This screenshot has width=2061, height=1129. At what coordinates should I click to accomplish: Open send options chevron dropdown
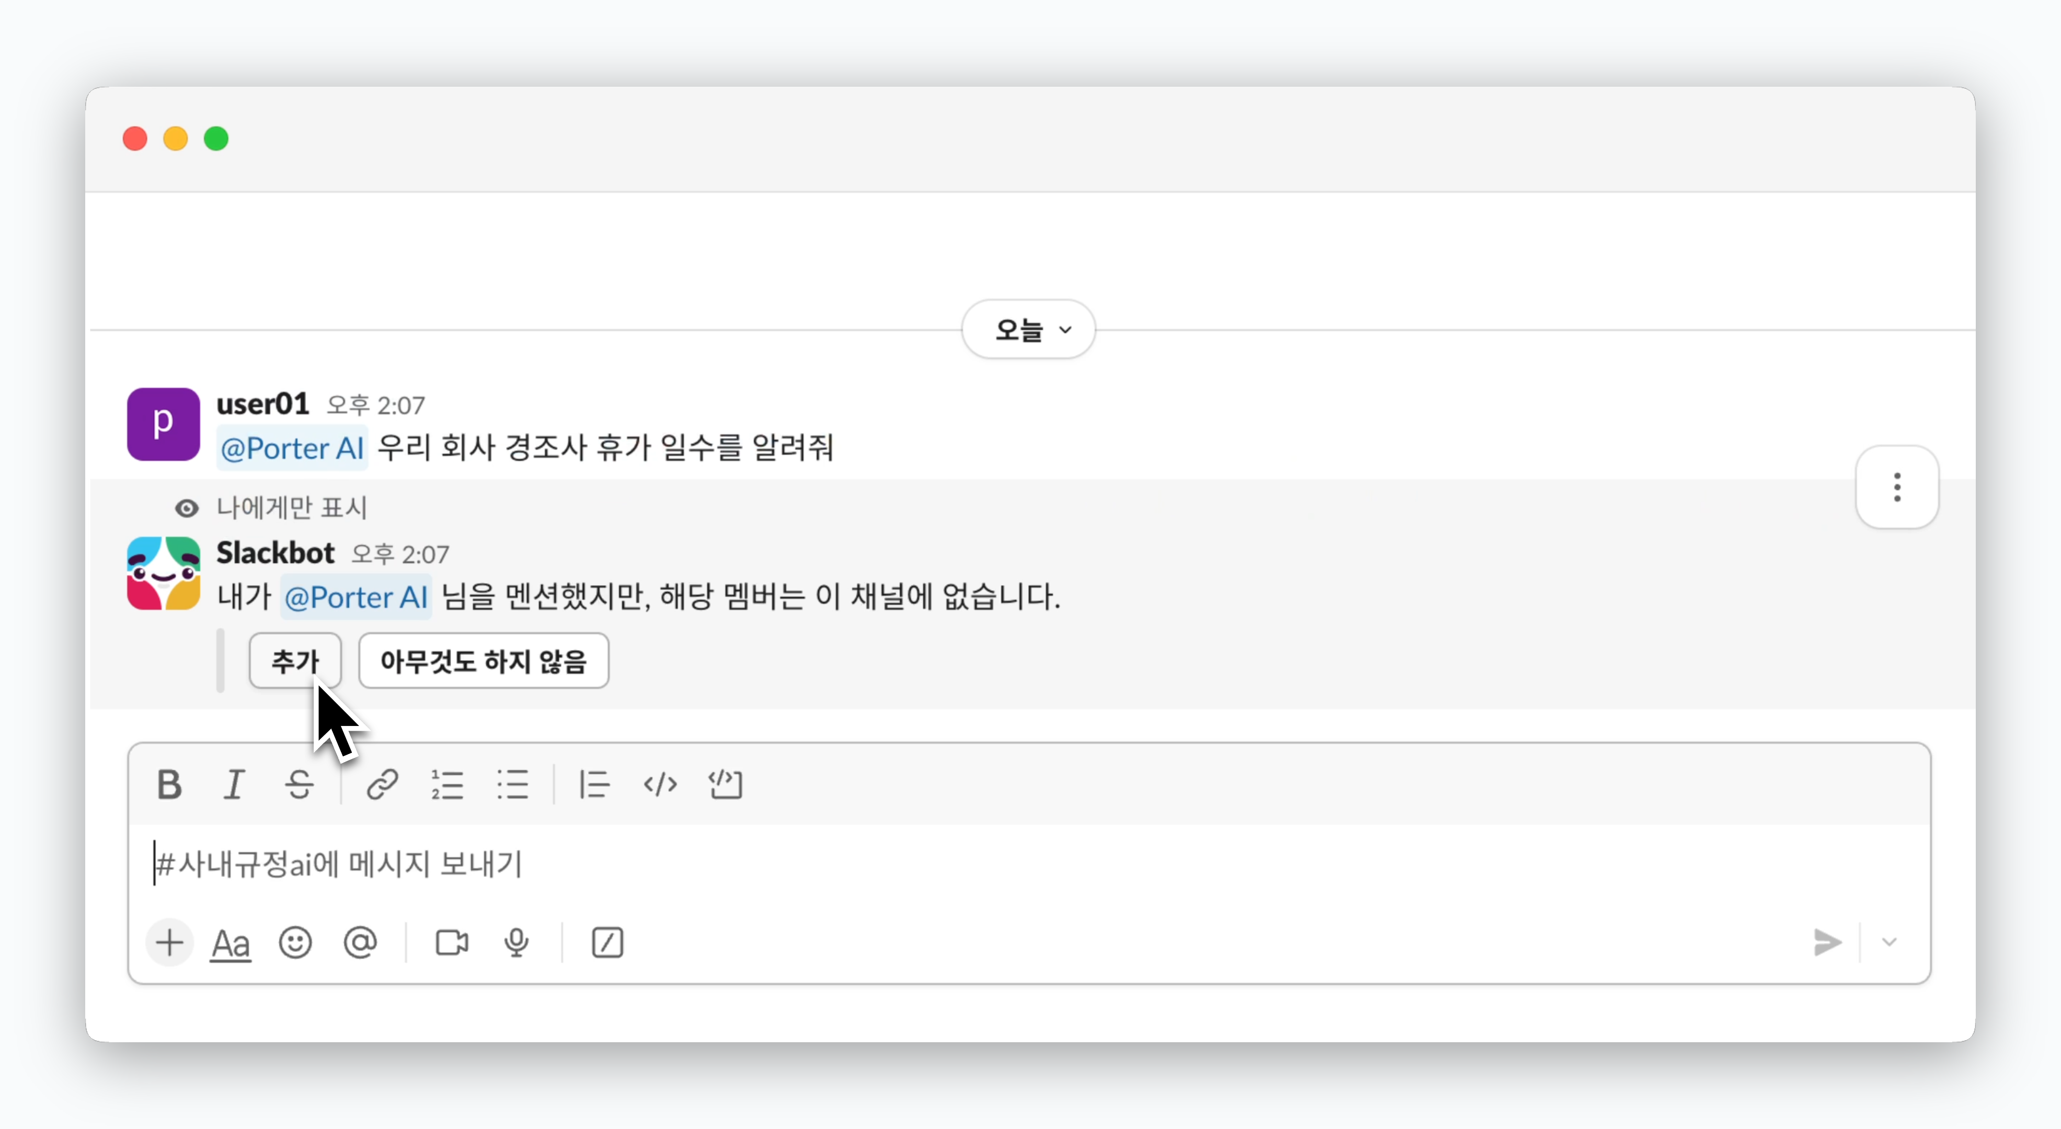tap(1890, 942)
